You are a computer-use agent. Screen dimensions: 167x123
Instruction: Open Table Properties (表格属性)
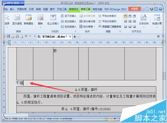pos(28,20)
